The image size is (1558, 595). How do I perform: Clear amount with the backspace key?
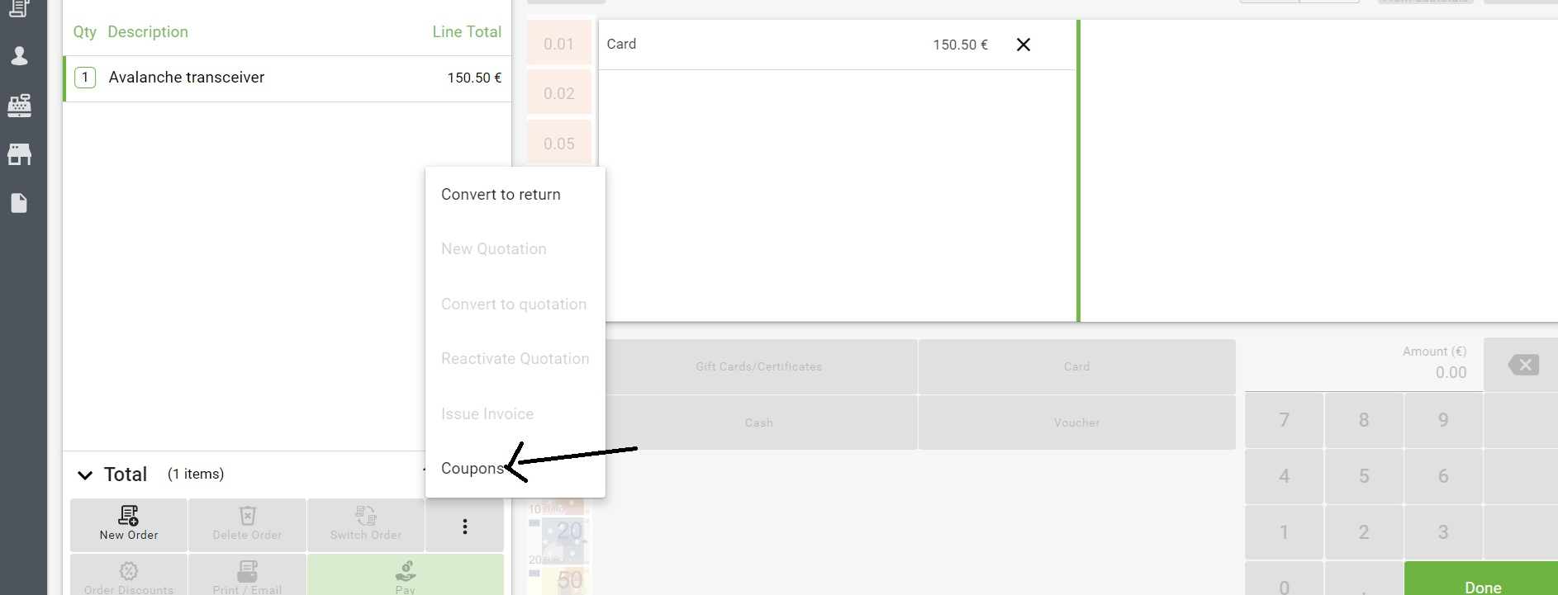[x=1522, y=365]
